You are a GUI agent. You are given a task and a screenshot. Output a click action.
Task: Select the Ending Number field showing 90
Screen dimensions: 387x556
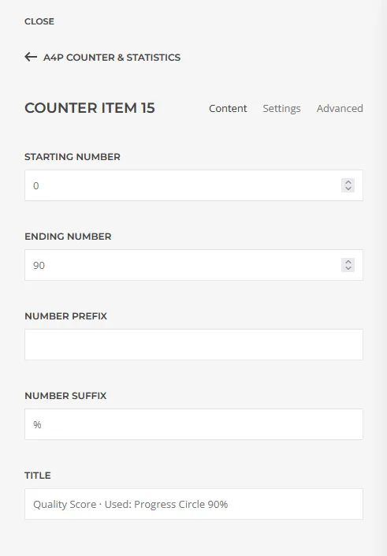(194, 265)
